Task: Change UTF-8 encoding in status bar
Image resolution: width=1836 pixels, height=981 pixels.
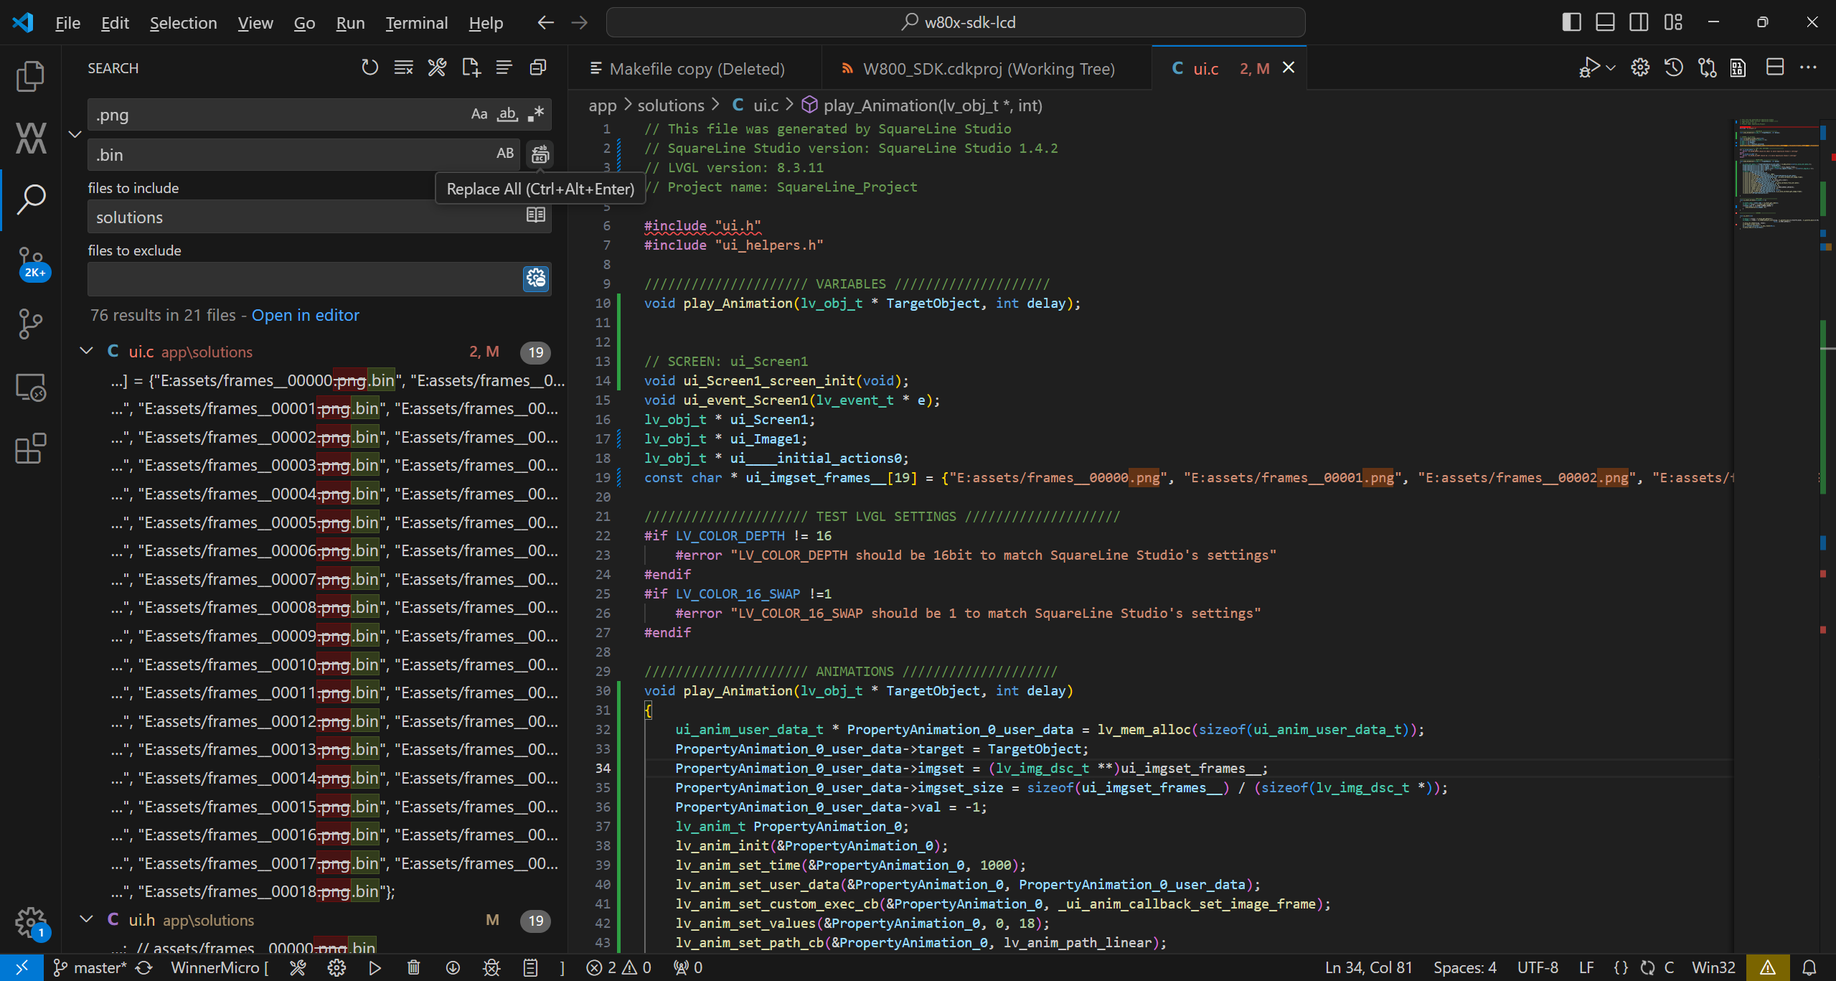Action: click(x=1537, y=967)
